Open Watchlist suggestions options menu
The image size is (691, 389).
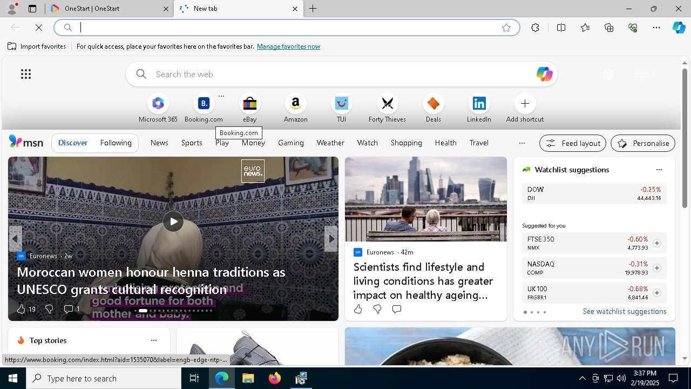click(x=659, y=170)
